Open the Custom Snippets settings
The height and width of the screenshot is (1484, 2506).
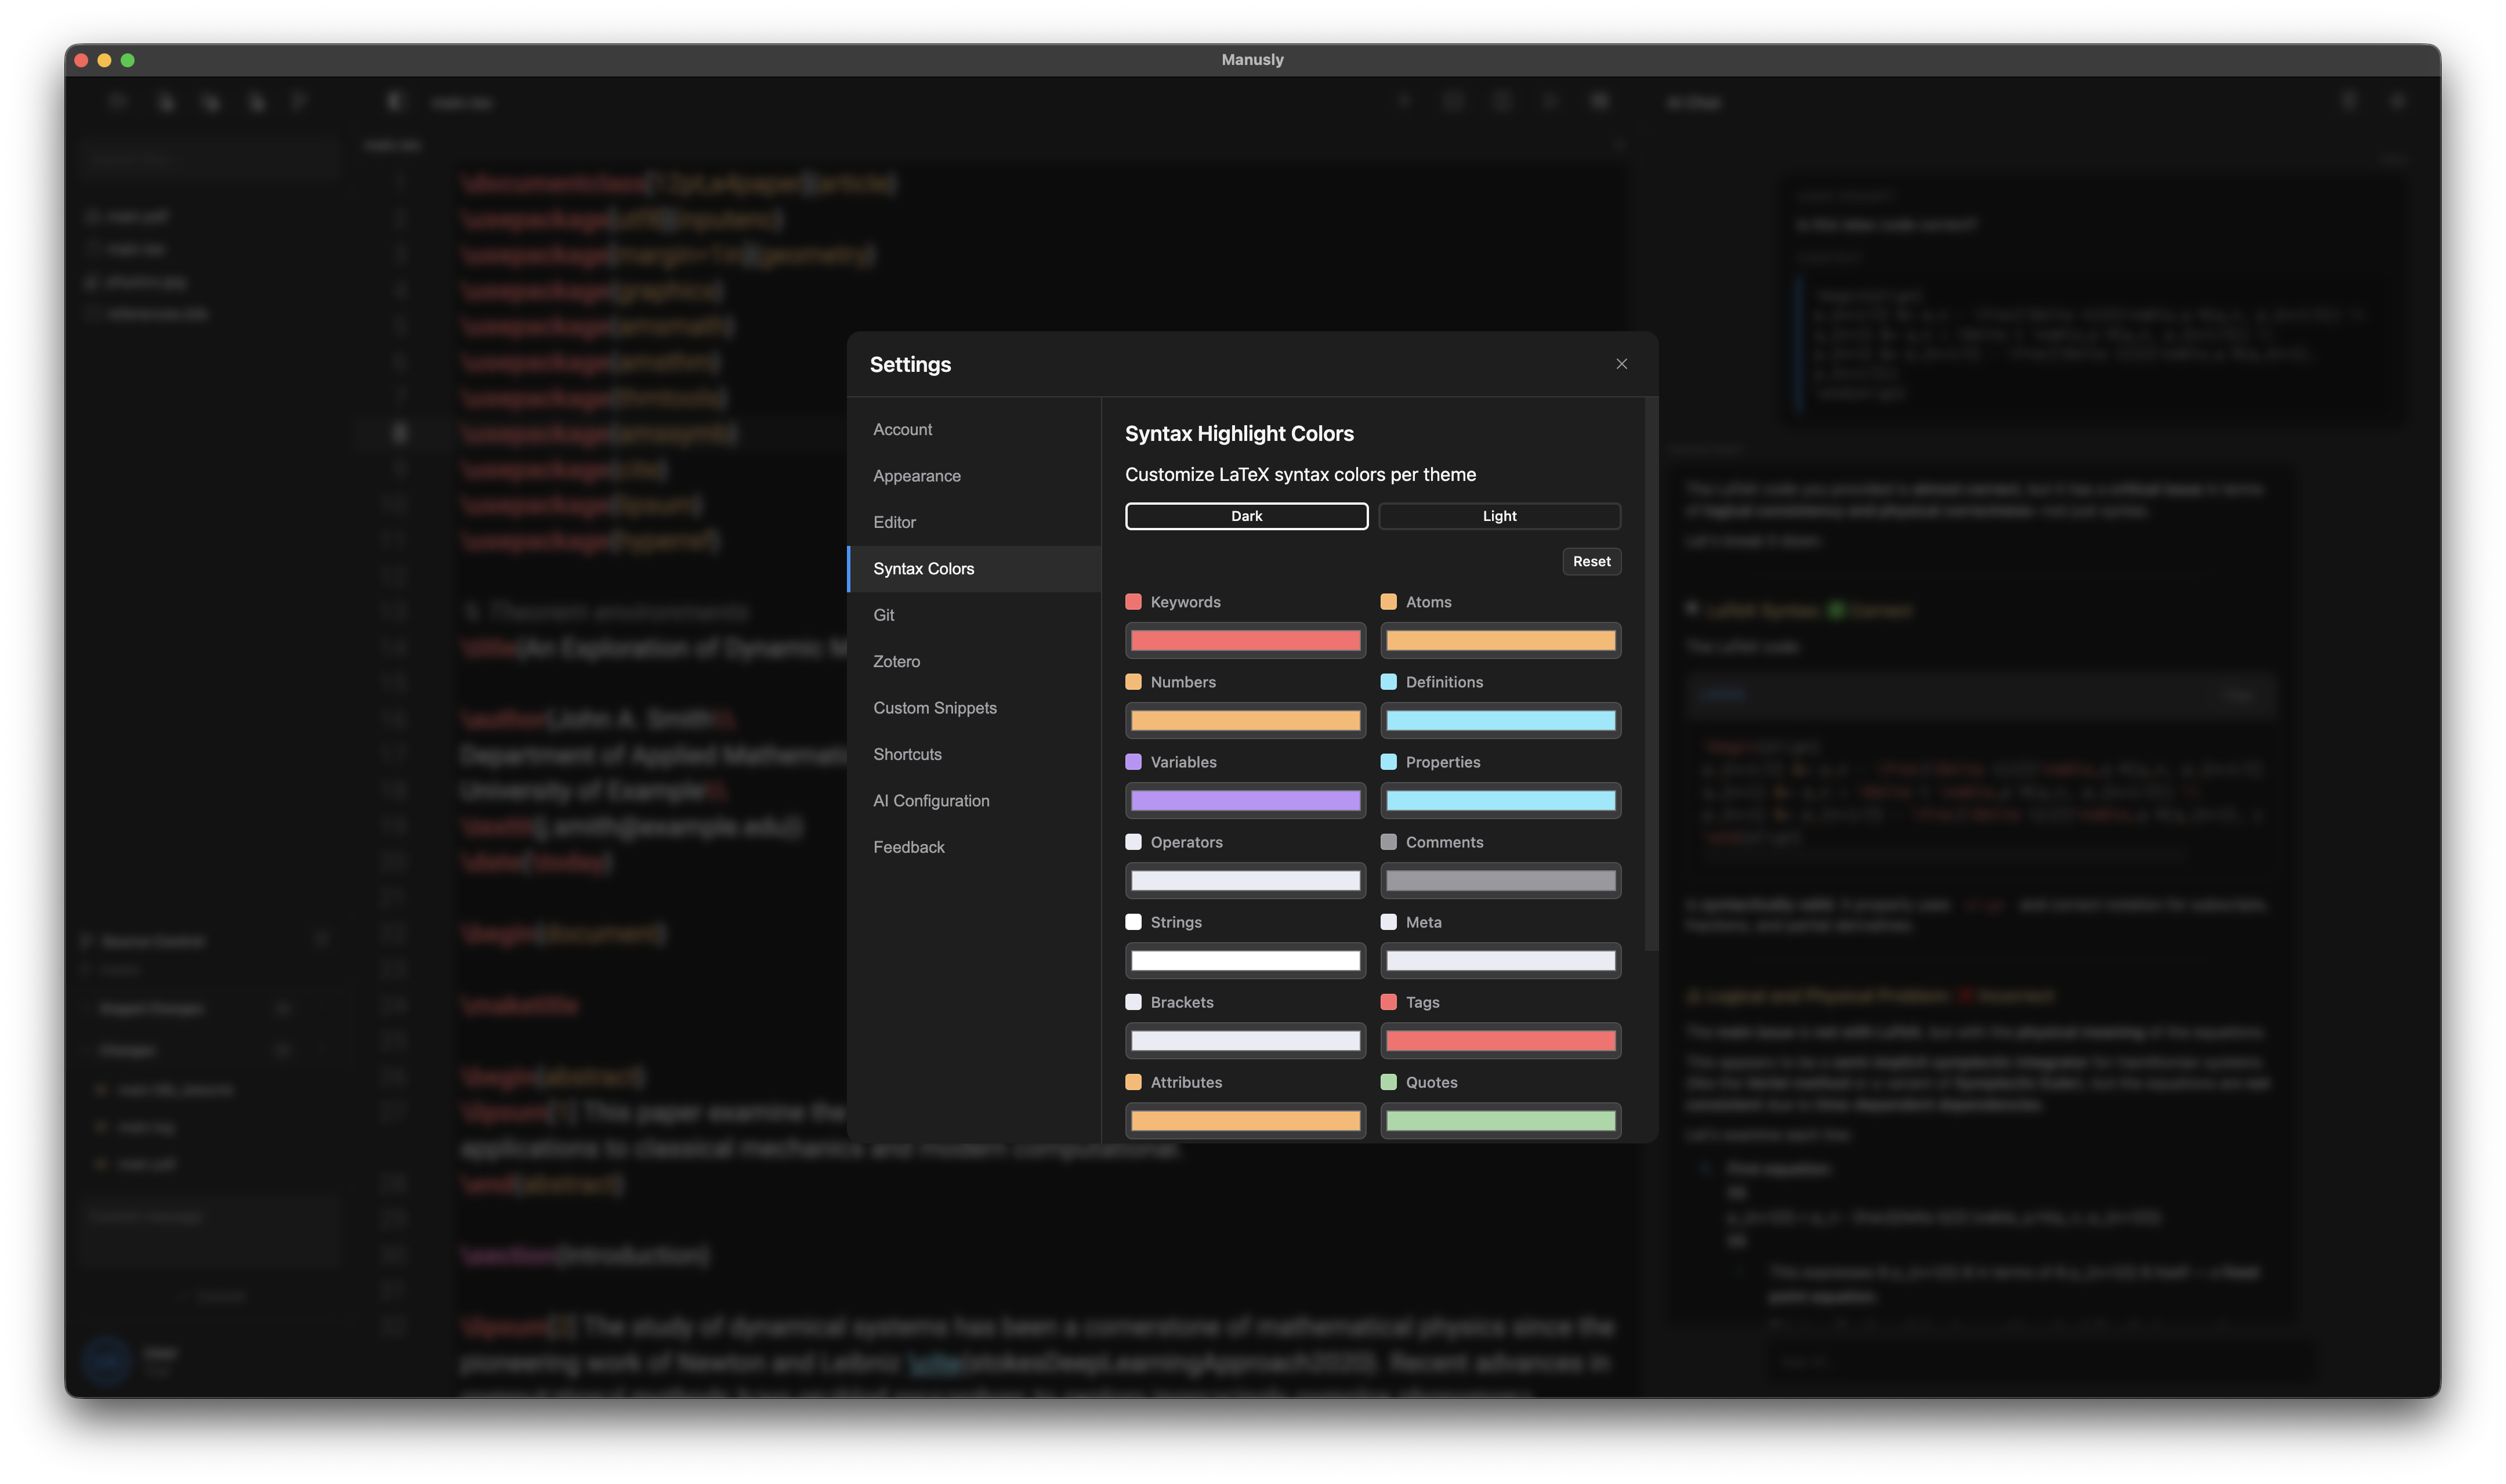(933, 707)
